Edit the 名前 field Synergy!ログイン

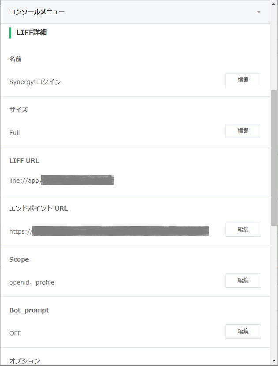click(x=243, y=80)
